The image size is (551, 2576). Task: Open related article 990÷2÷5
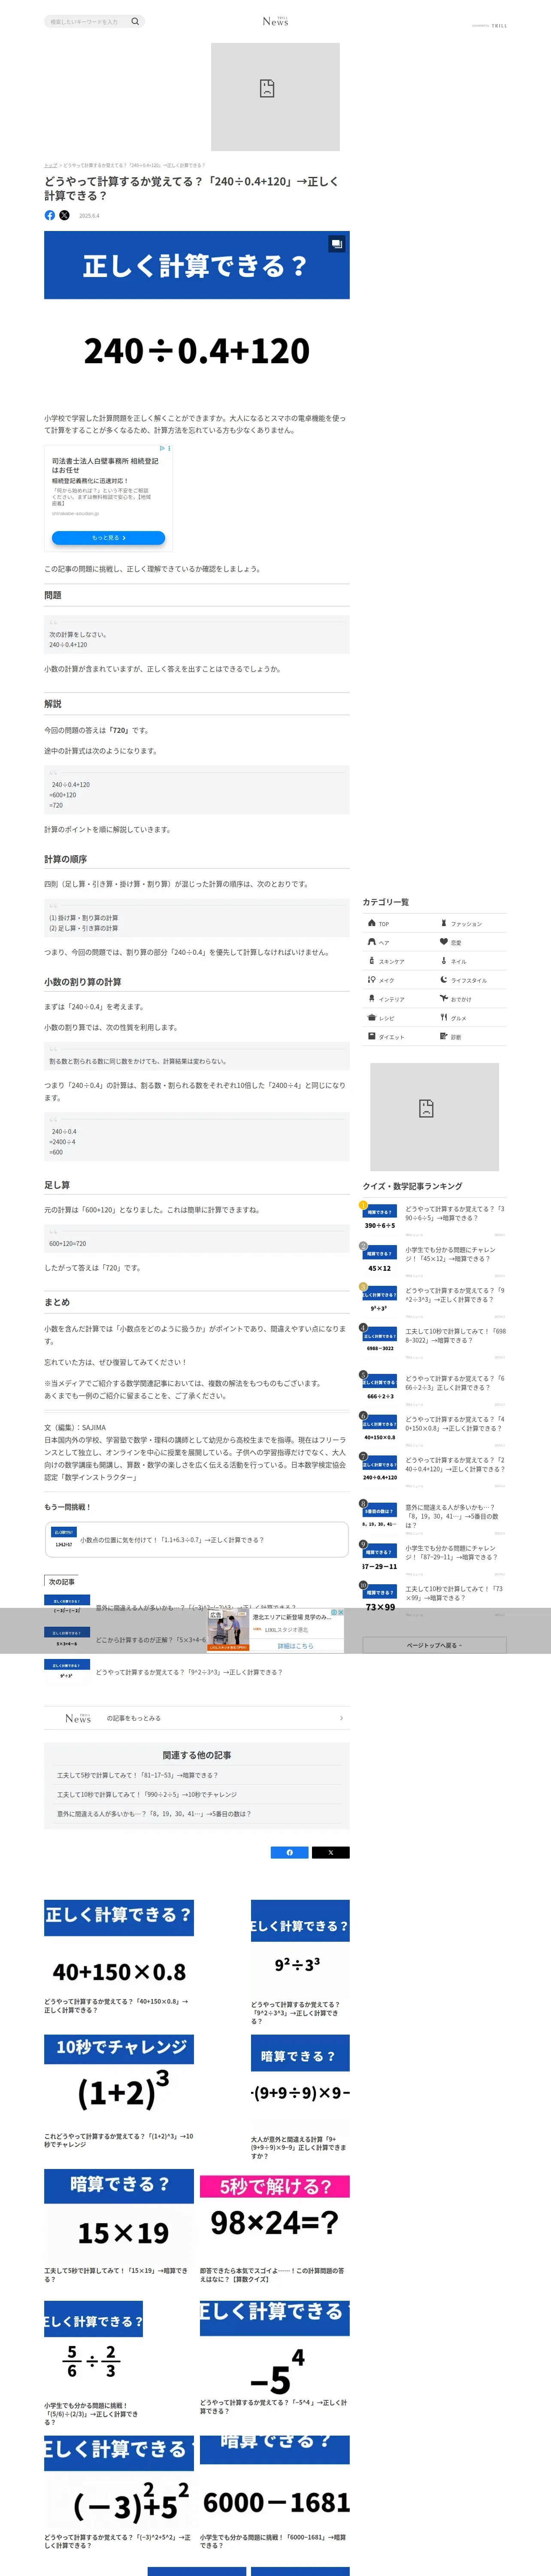[x=147, y=1794]
